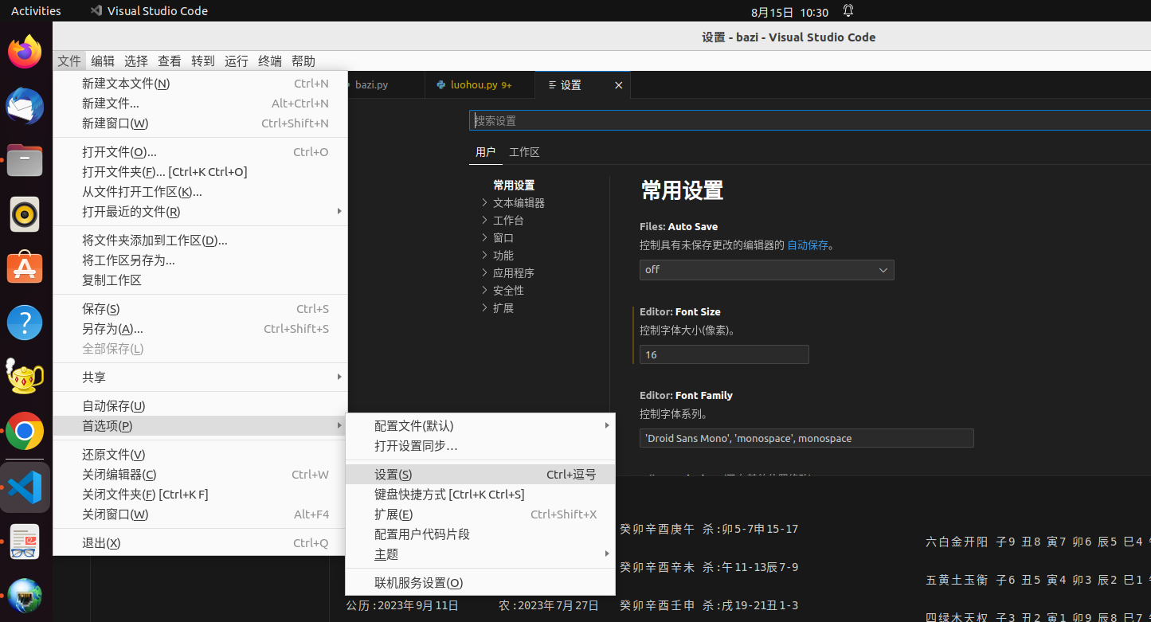Switch to the 用户 settings tab

tap(485, 152)
